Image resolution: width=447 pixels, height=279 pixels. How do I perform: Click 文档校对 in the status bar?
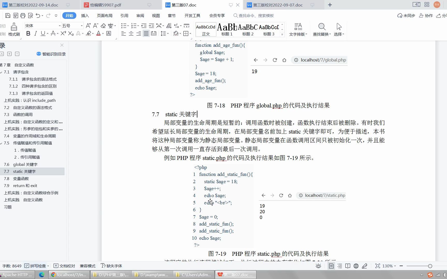pos(64,266)
